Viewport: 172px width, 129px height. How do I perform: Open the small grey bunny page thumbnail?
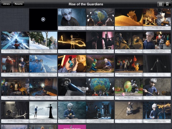tap(129, 112)
